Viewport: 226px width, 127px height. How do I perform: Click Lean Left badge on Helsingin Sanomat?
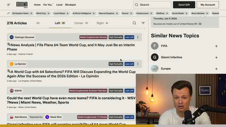click(129, 37)
